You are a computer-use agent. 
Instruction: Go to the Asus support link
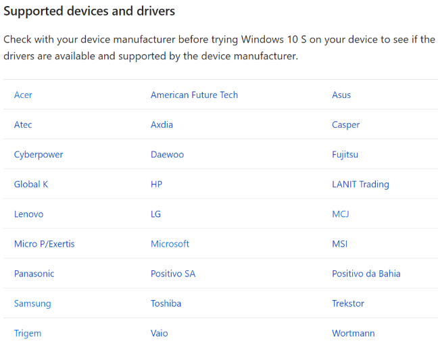coord(341,95)
